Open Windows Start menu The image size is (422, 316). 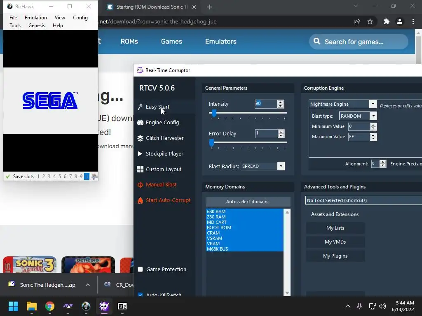click(13, 306)
